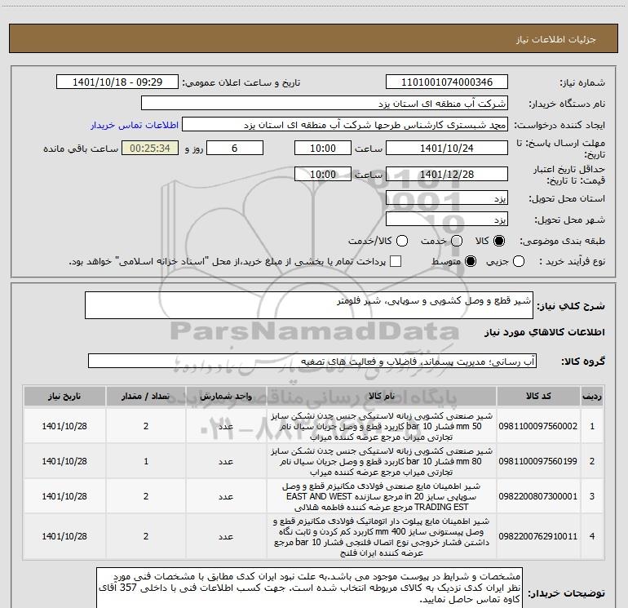Click the تعداد / مقدار column header
628x608 pixels.
tap(146, 396)
